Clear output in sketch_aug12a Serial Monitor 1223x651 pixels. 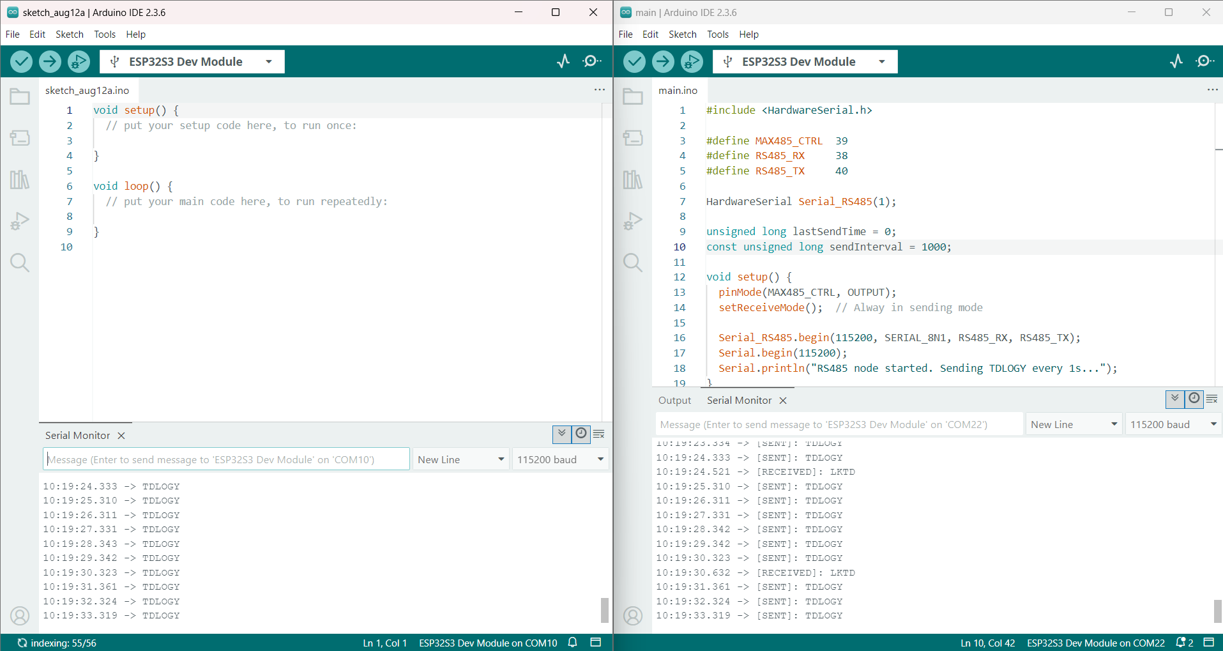599,434
